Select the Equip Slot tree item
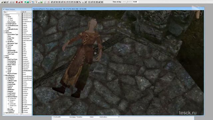The width and height of the screenshot is (213, 120). 11,38
